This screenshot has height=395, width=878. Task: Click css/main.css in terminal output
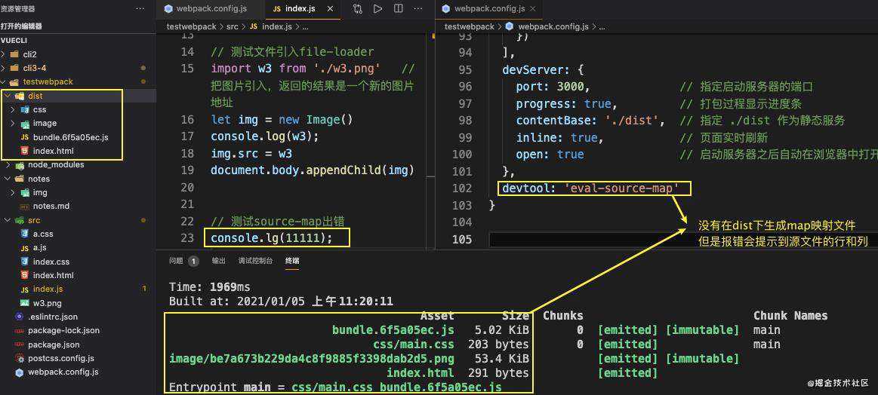click(x=413, y=344)
